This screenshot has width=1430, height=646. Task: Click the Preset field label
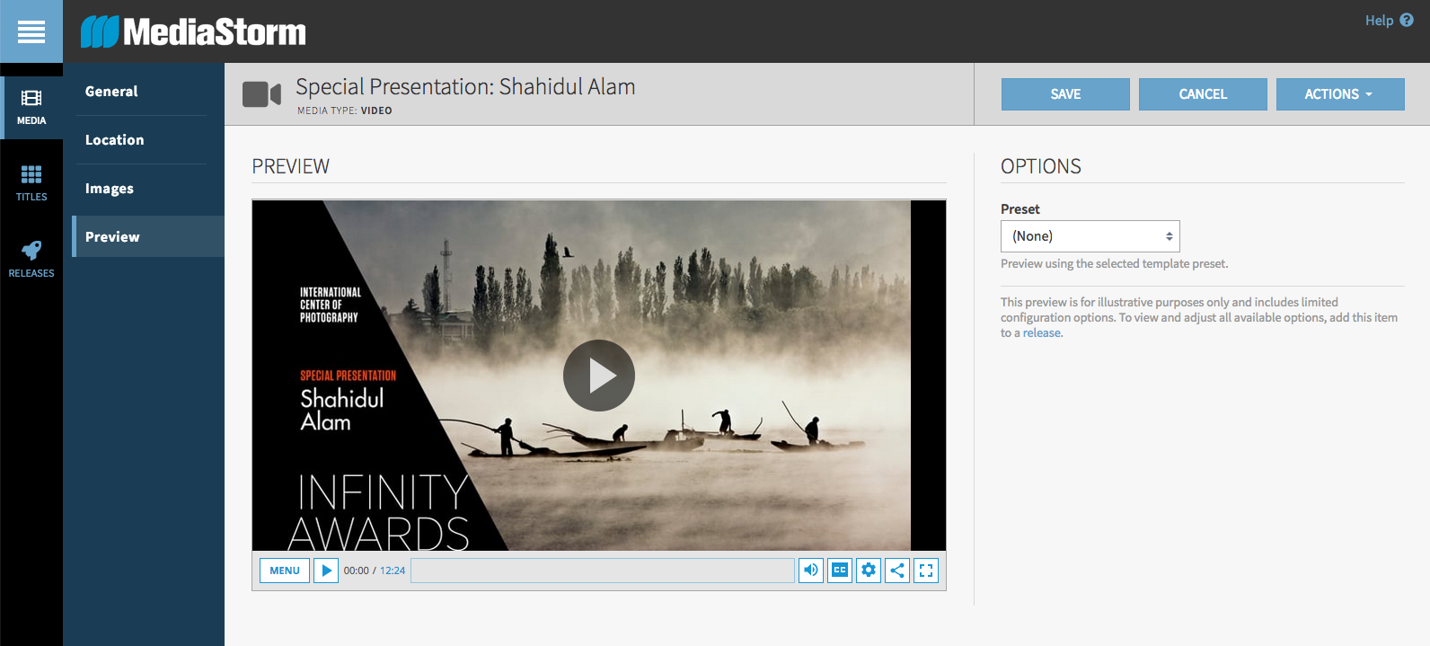1020,209
